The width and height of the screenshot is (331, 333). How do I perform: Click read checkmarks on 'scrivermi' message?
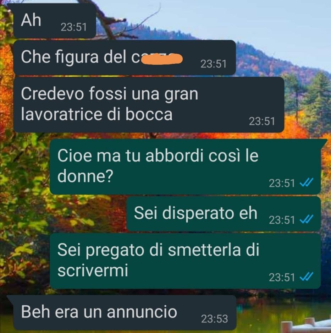click(x=306, y=277)
